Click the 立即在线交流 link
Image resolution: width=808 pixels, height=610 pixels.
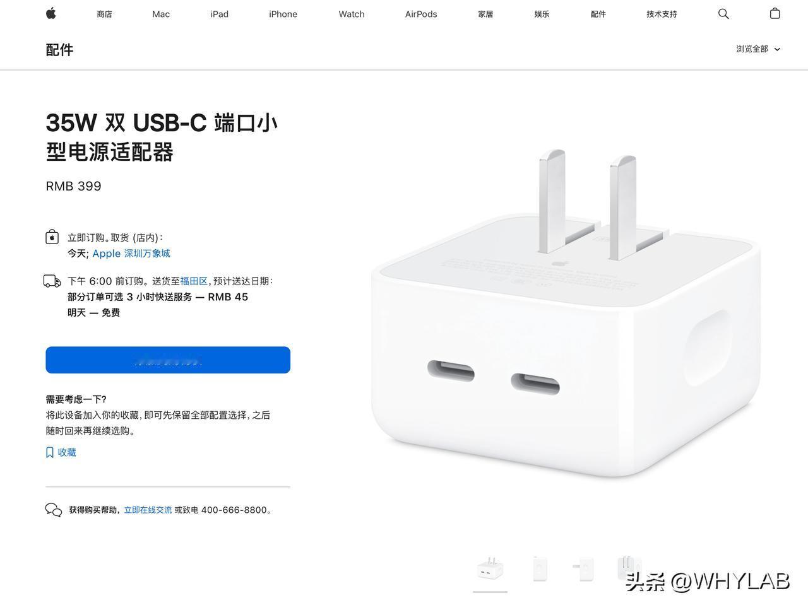tap(148, 510)
